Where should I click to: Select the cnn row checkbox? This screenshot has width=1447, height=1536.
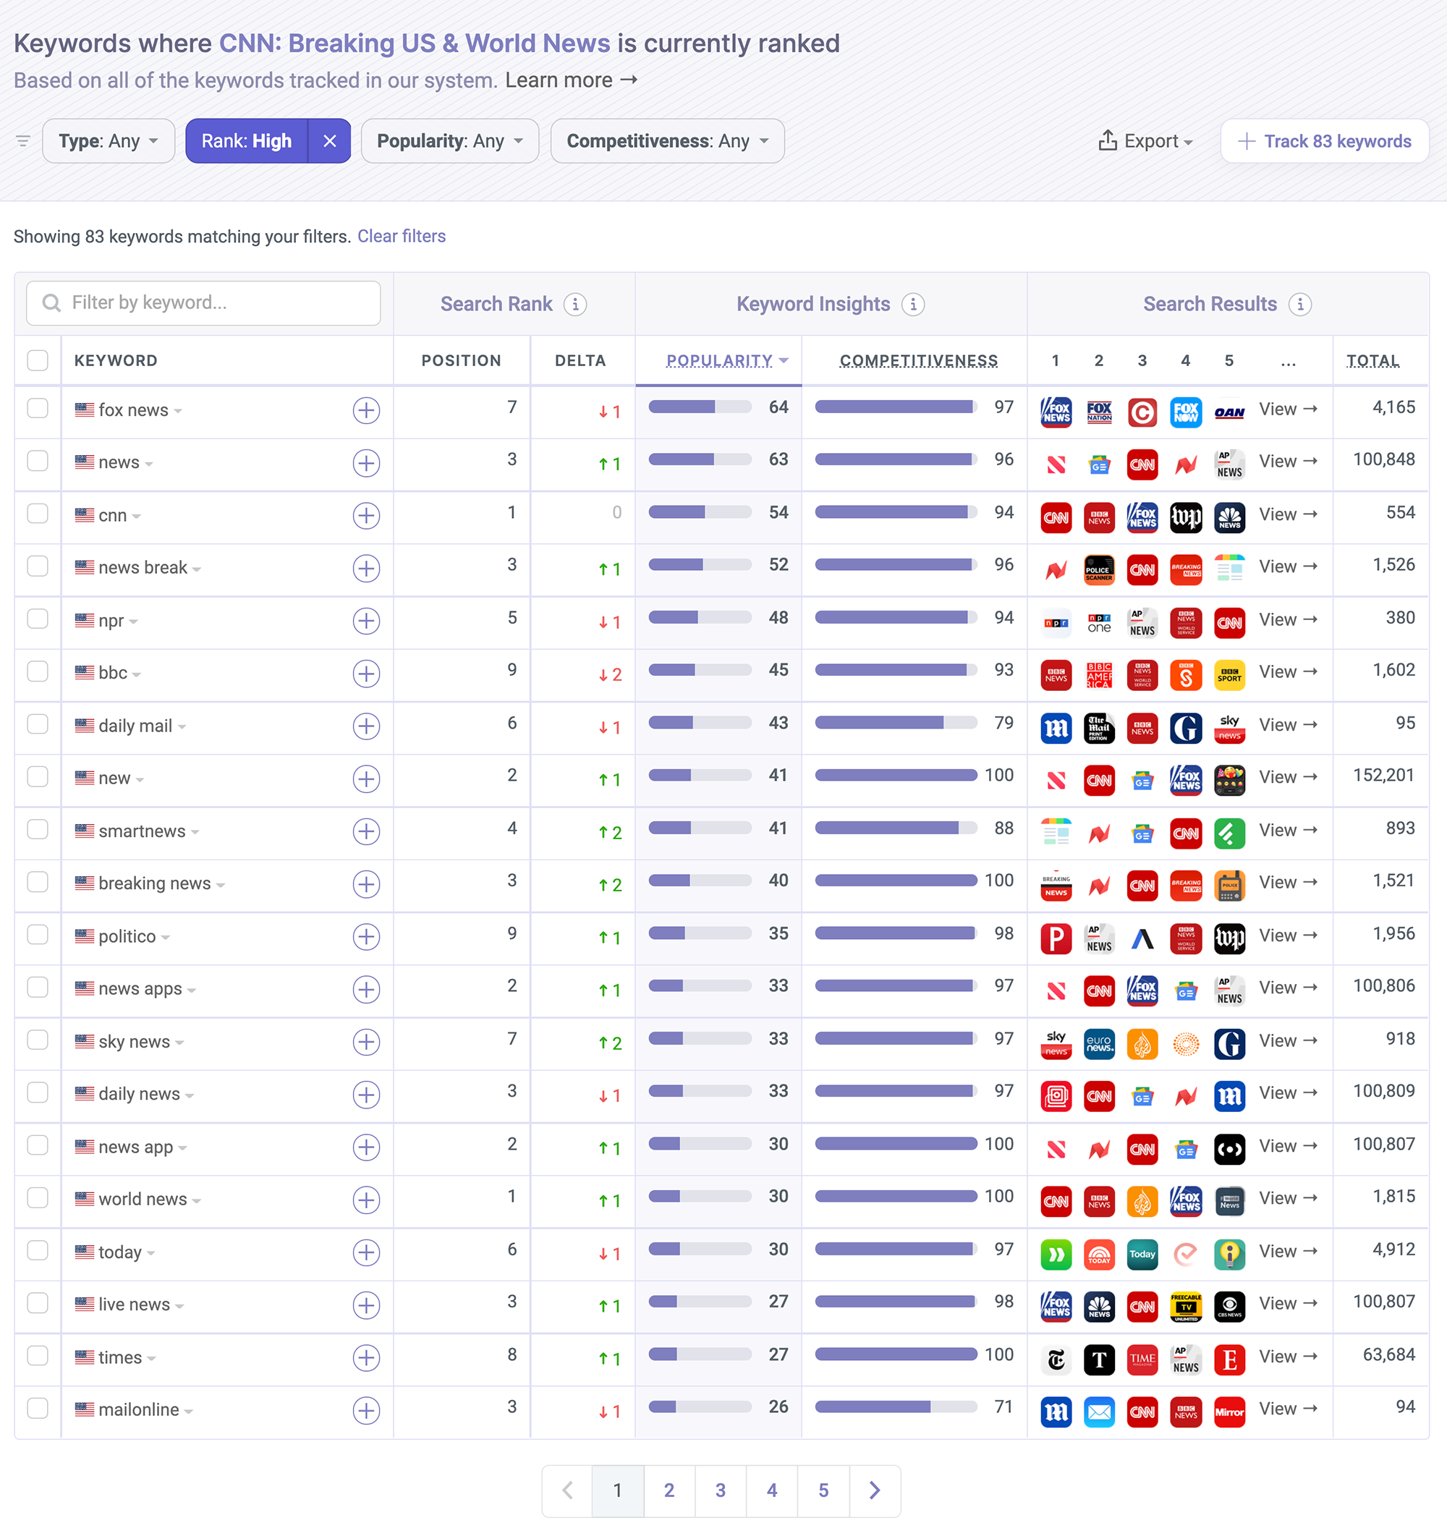tap(37, 513)
